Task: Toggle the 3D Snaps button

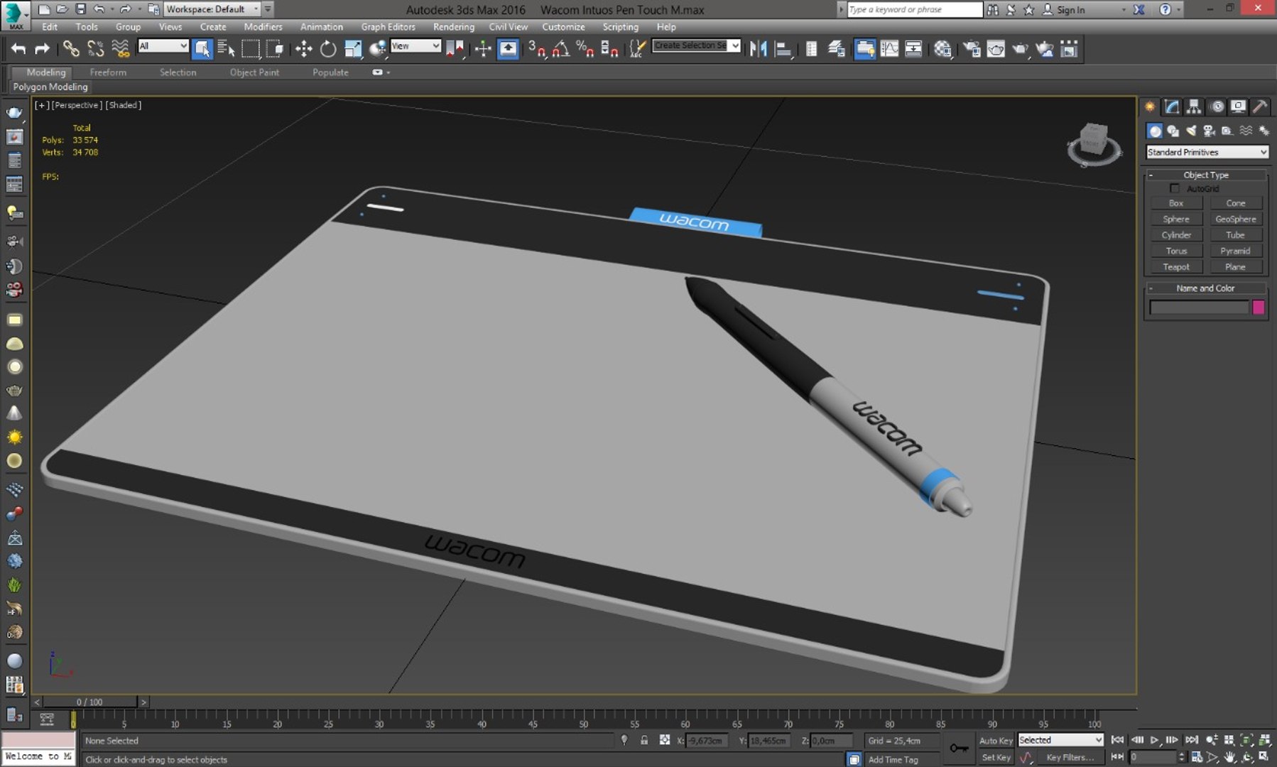Action: (x=538, y=48)
